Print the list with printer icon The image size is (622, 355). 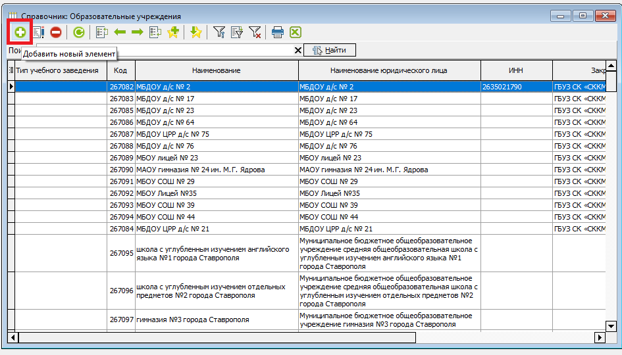278,32
